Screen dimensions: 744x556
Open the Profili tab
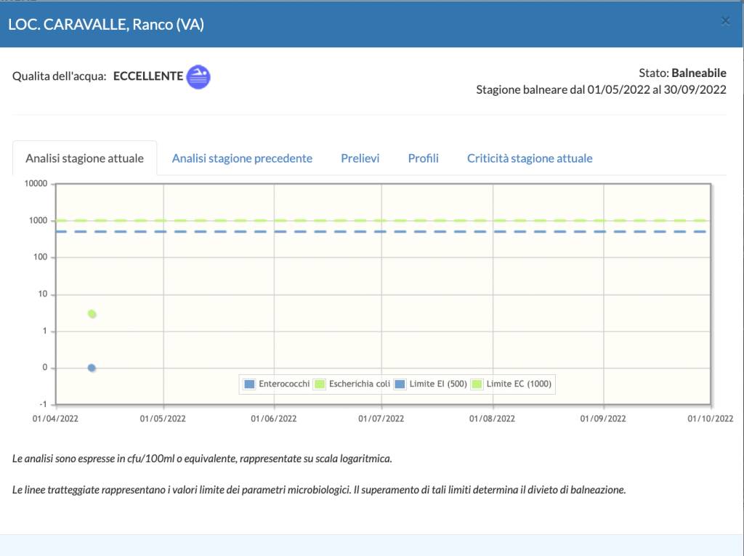tap(423, 158)
